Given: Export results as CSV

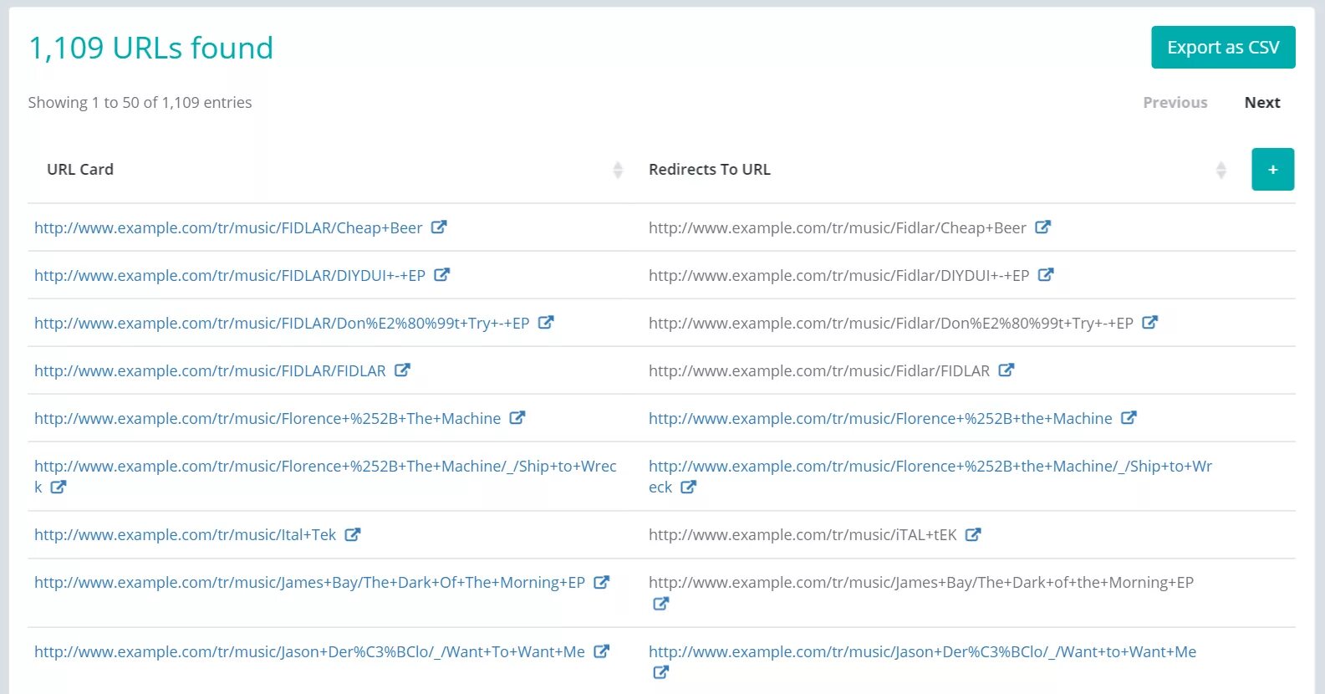Looking at the screenshot, I should tap(1223, 48).
